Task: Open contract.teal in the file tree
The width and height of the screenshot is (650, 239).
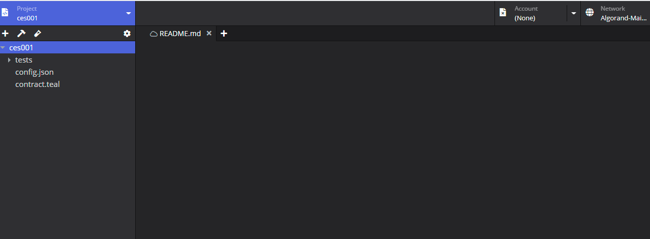Action: click(x=38, y=84)
